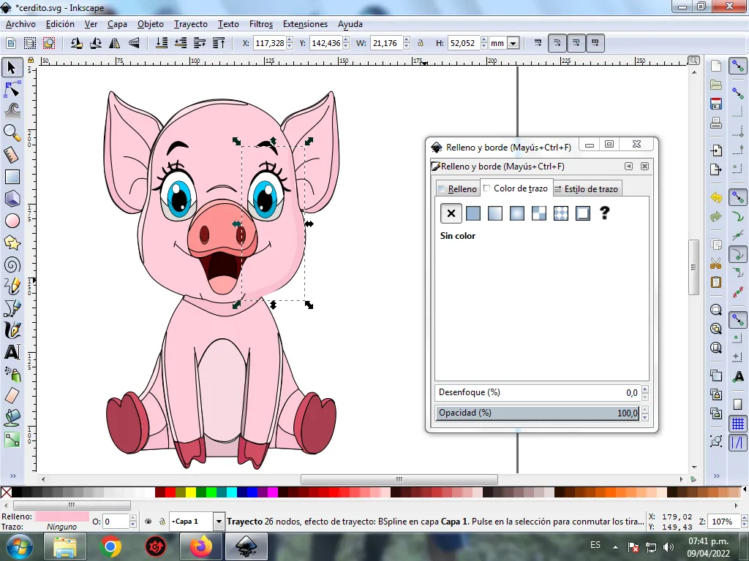Select the Bezier pen tool
The image size is (749, 561).
click(x=12, y=309)
